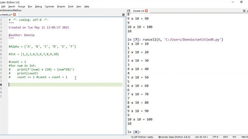This screenshot has width=248, height=139.
Task: Click the conda: base (Python 3.8.3) status
Action: [x=174, y=137]
